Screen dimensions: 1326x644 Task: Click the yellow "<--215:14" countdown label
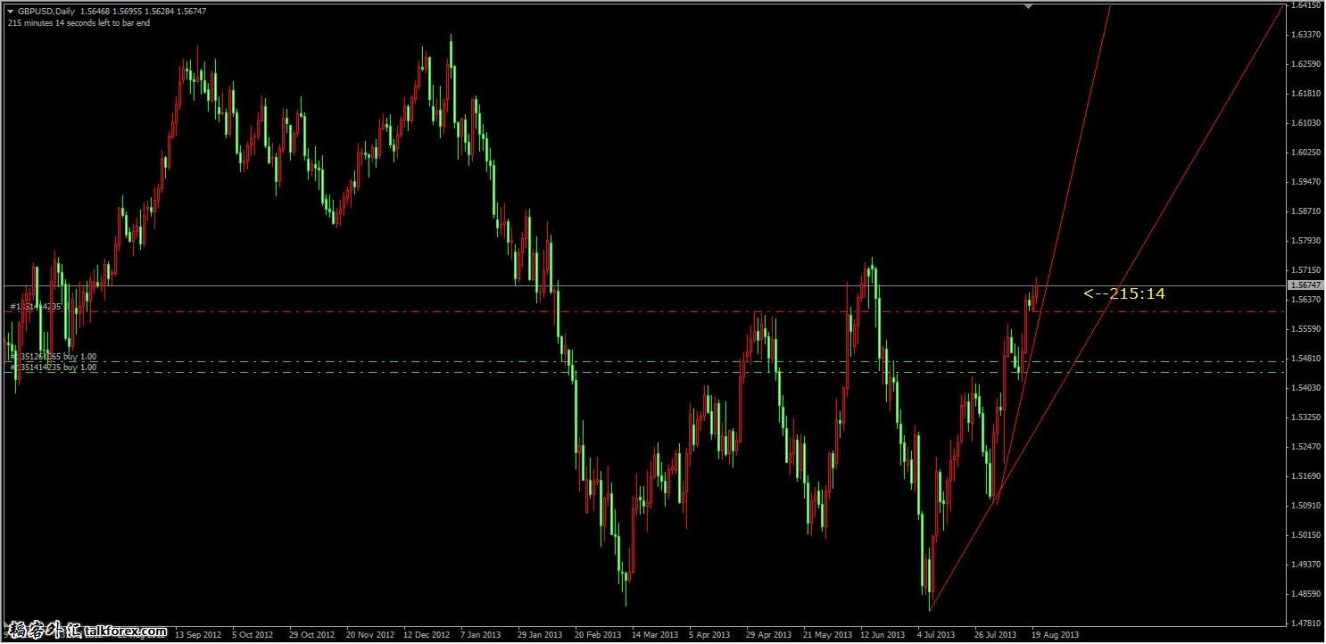pos(1124,293)
